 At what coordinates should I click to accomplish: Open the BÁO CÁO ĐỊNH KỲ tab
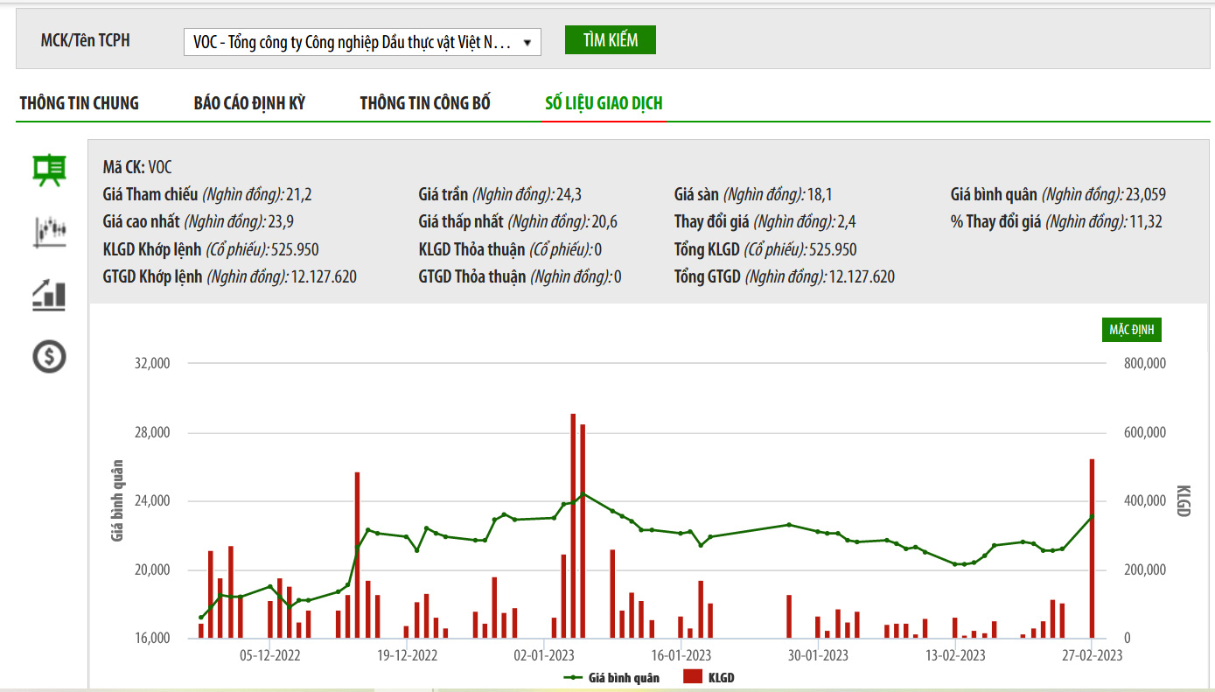249,103
